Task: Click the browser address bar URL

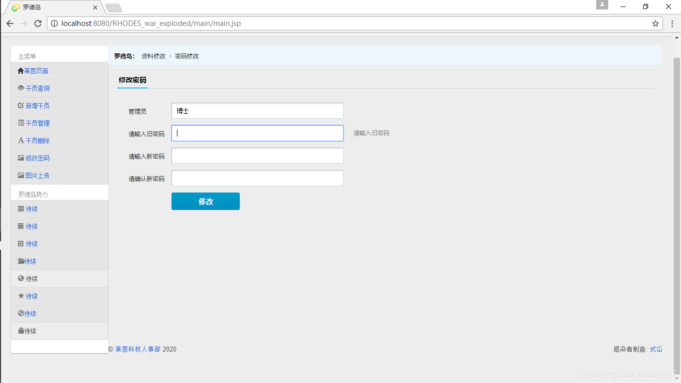Action: pos(151,23)
